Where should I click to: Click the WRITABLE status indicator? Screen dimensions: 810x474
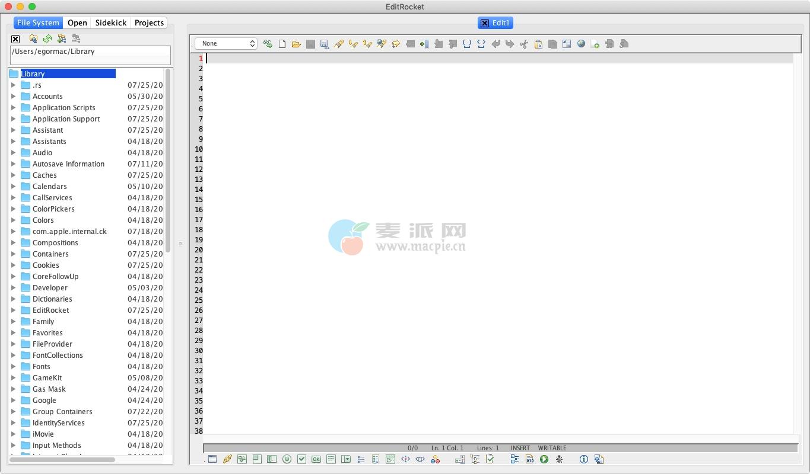pyautogui.click(x=552, y=448)
